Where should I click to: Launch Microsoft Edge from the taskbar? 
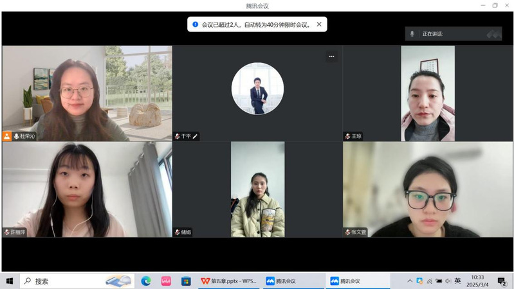[146, 281]
